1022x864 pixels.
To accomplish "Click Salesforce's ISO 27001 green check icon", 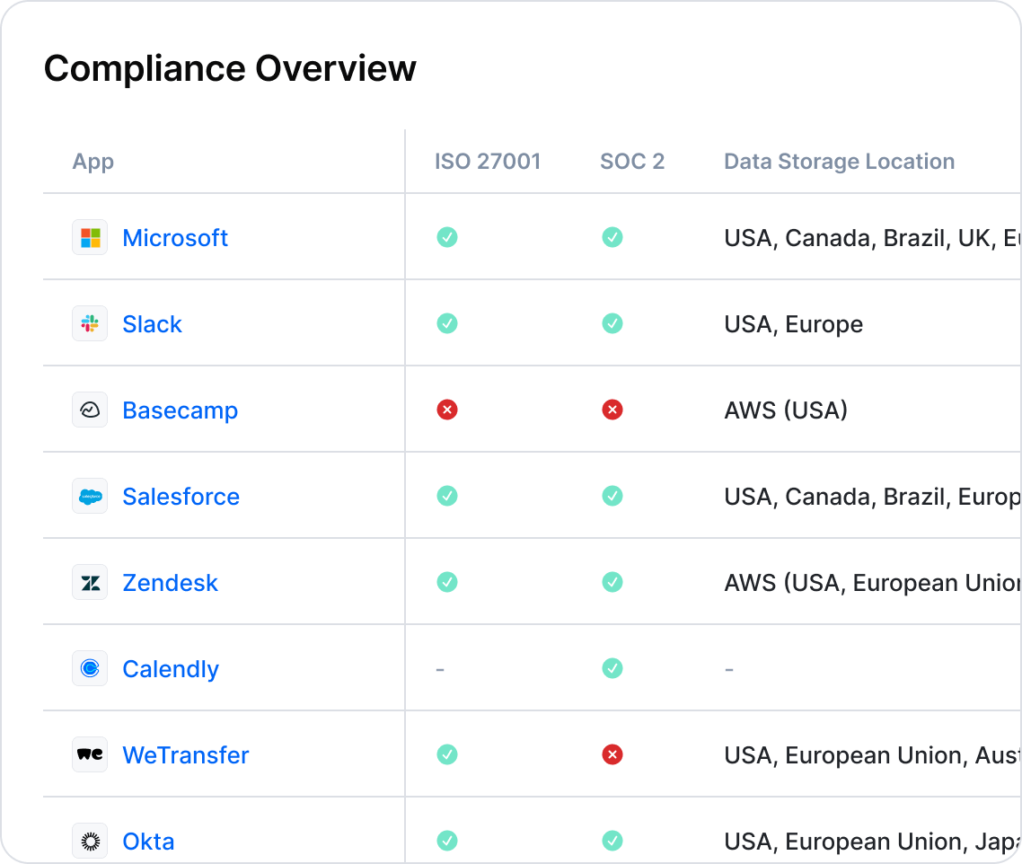I will (447, 497).
